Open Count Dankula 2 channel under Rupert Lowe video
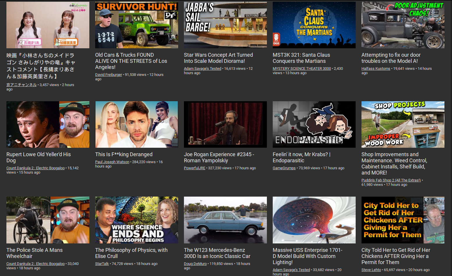Screen dimensions: 452x276 36,168
